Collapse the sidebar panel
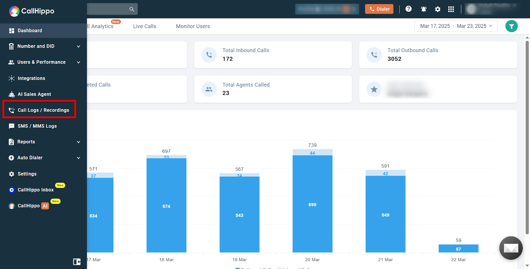 [77, 262]
